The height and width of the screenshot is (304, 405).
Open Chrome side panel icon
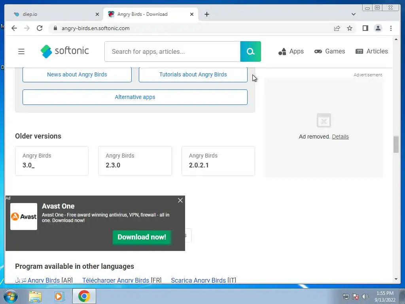(365, 28)
